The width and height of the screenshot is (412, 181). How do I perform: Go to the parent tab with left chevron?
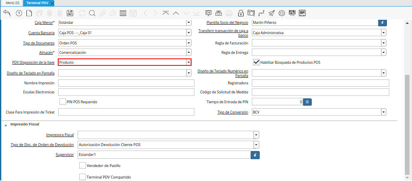[x=146, y=13]
